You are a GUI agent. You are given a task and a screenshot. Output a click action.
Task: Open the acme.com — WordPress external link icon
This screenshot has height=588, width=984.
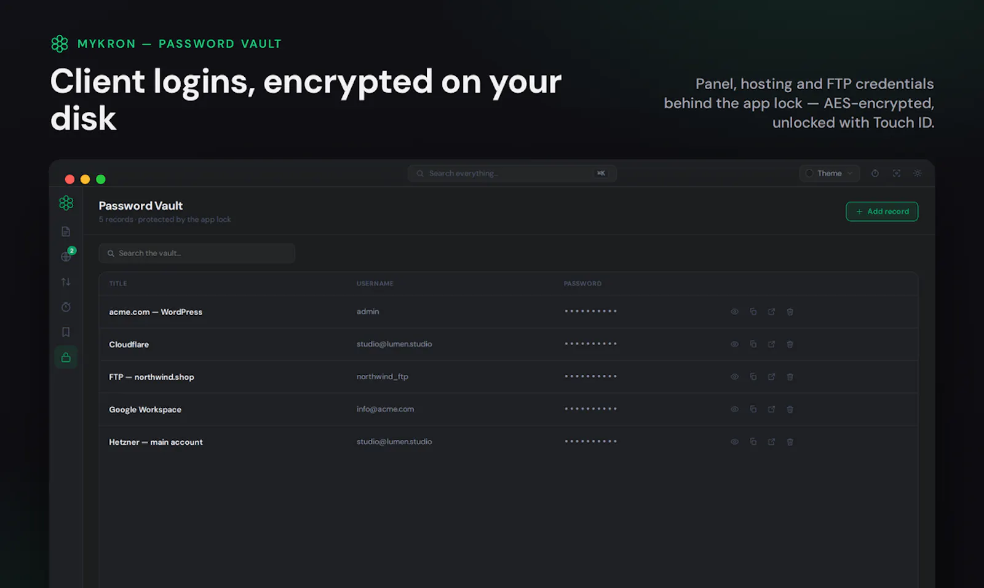coord(771,312)
